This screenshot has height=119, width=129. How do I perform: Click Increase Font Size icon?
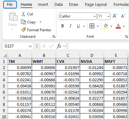pyautogui.click(x=115, y=16)
